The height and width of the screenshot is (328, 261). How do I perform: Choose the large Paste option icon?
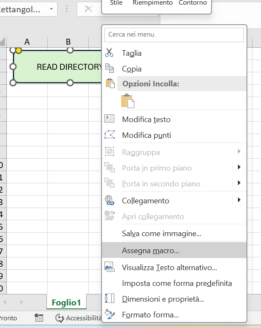click(x=128, y=101)
